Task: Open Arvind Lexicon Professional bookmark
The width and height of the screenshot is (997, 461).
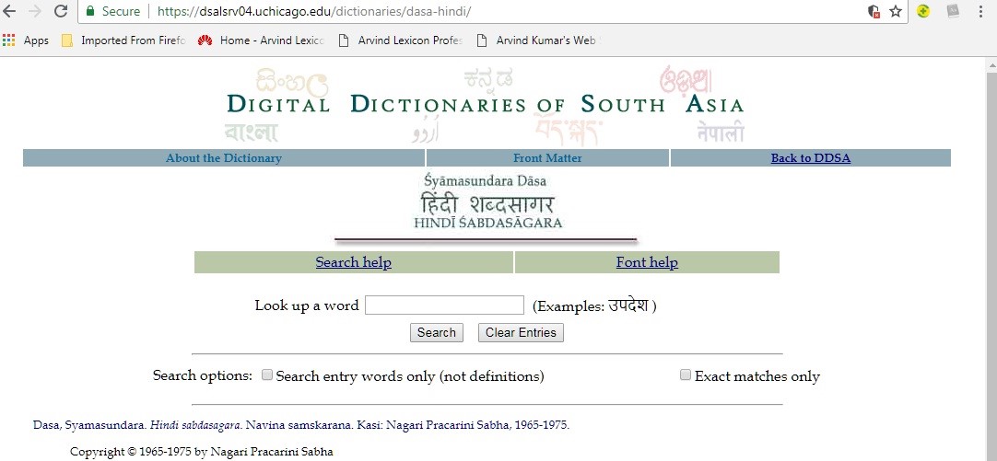Action: (x=400, y=40)
